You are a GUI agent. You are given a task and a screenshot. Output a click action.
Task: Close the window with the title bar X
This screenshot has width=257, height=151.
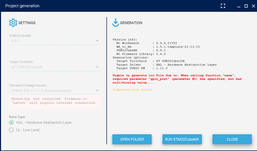(253, 6)
